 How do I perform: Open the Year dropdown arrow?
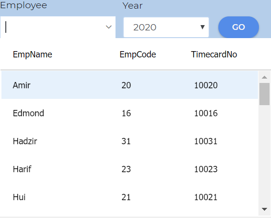click(x=202, y=27)
